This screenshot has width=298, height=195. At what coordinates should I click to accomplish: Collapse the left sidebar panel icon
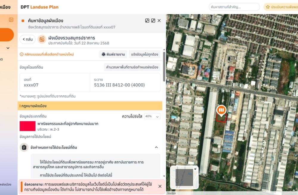click(x=11, y=20)
